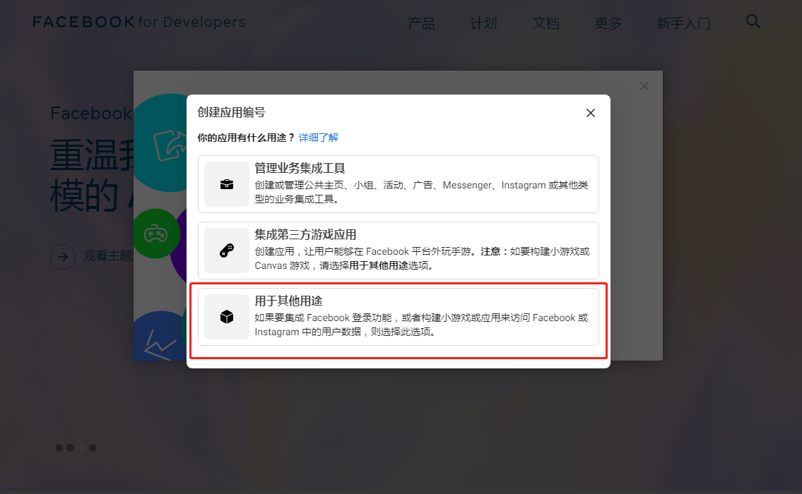This screenshot has height=494, width=802.
Task: Close the 创建应用编号 dialog
Action: click(590, 113)
